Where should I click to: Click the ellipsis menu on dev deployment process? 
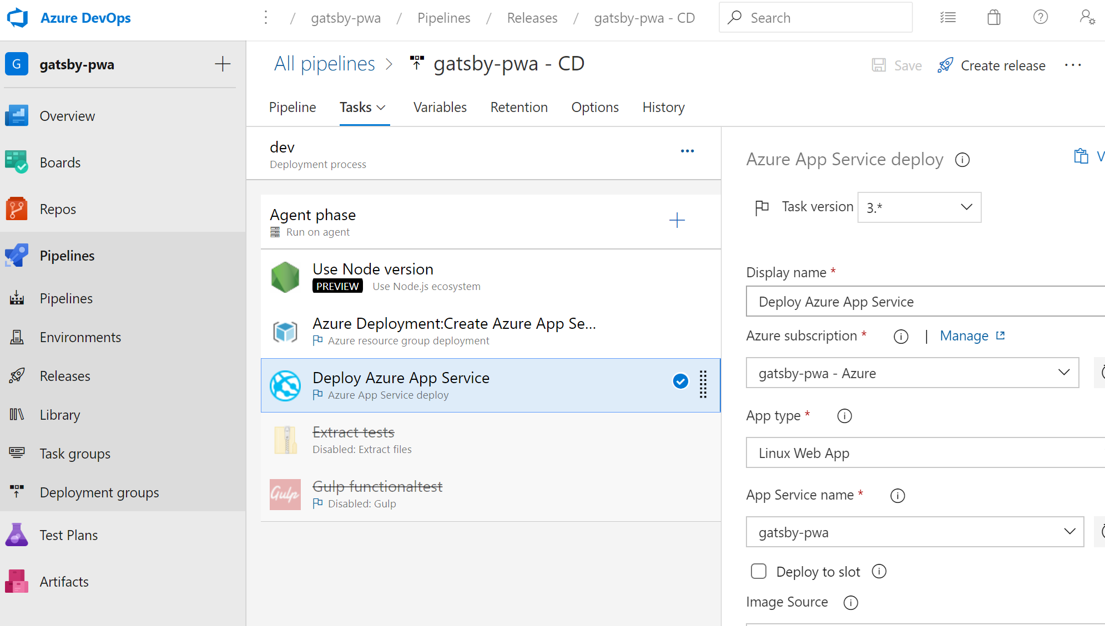tap(688, 151)
